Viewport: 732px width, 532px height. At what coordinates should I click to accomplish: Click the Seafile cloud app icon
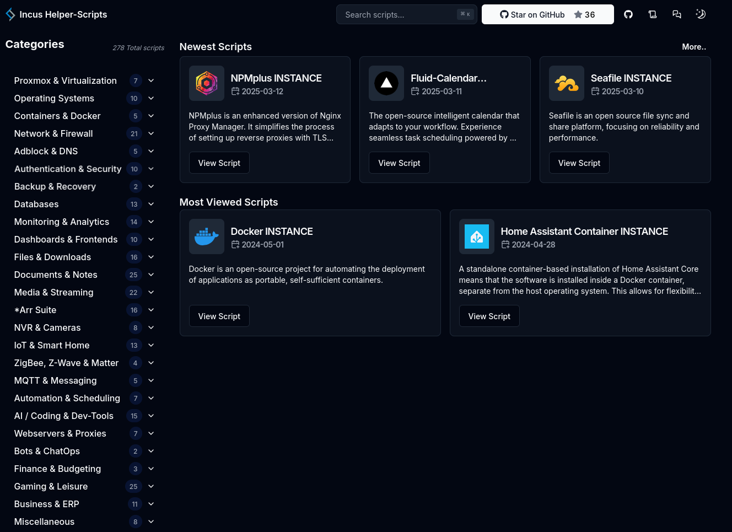(x=567, y=83)
